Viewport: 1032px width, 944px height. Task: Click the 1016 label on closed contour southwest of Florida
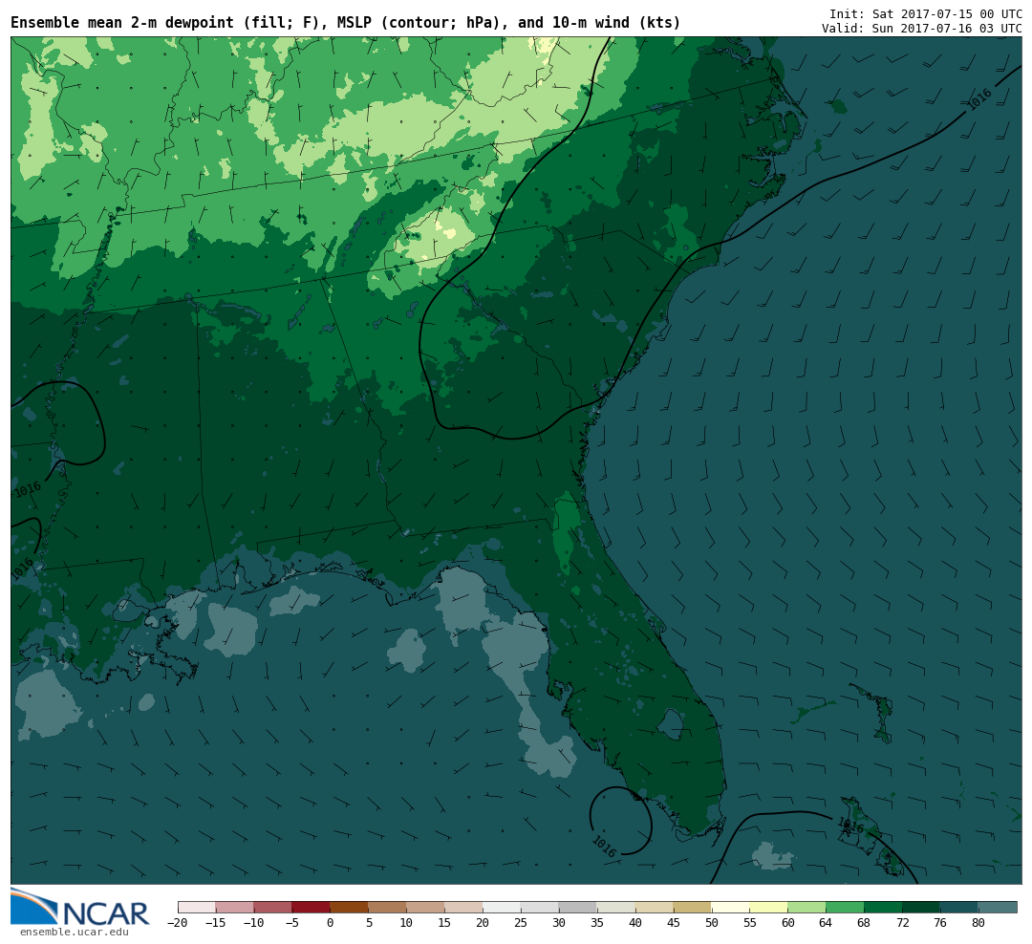click(604, 847)
